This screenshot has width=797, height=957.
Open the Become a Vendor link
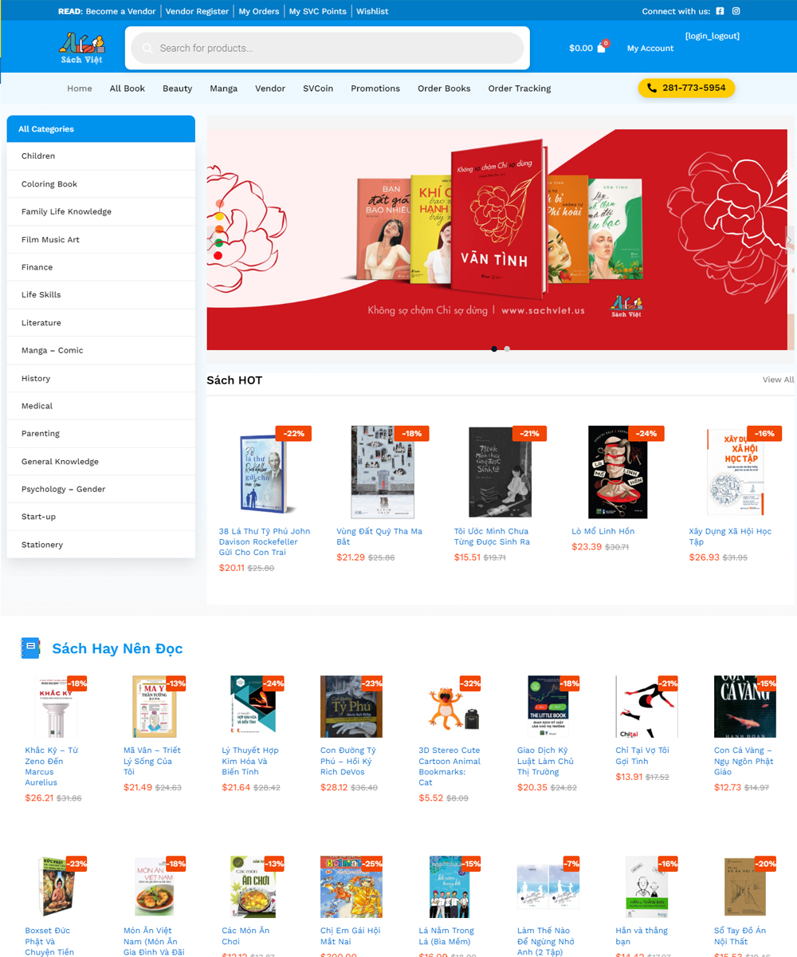pyautogui.click(x=120, y=11)
